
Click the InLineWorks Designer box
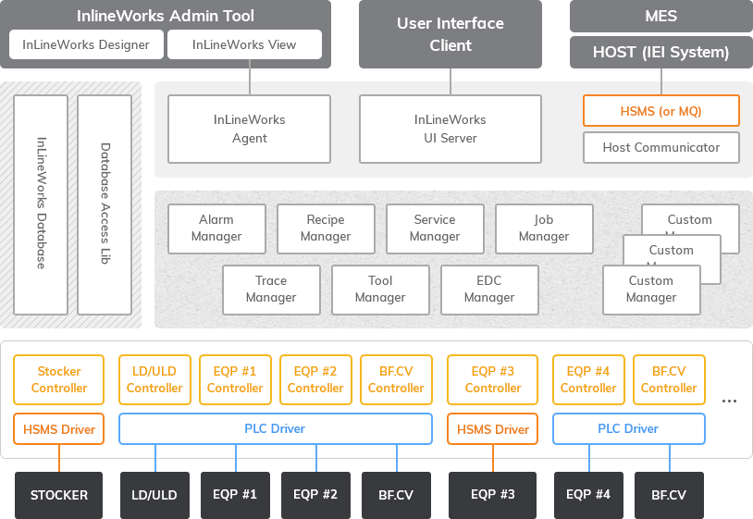click(86, 44)
